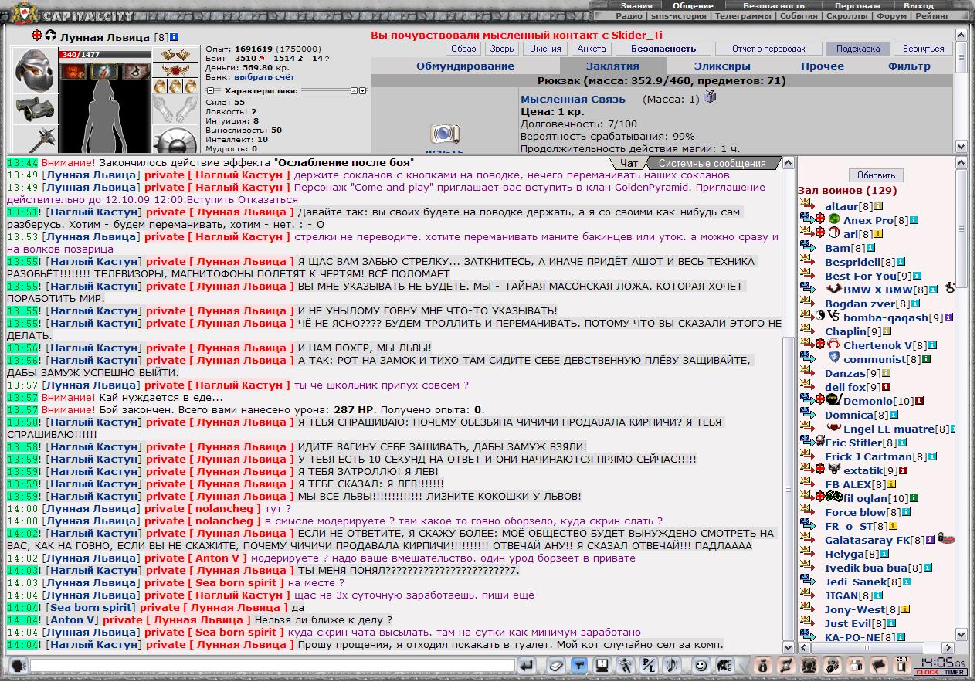
Task: Switch to the Прочее tab
Action: (822, 66)
